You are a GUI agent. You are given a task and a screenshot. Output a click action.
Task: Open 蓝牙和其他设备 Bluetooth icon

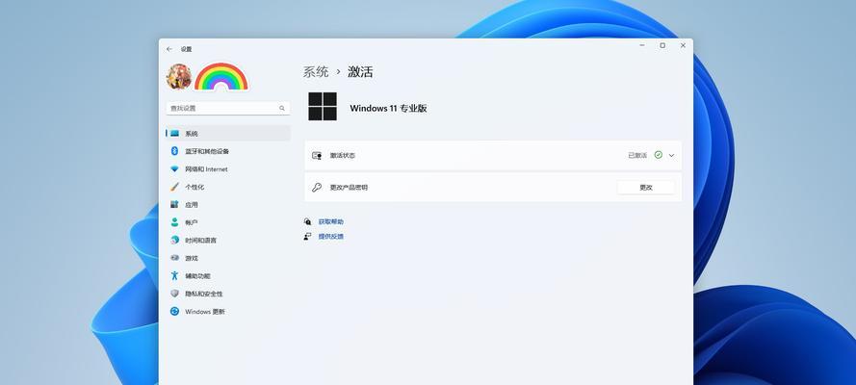coord(174,151)
